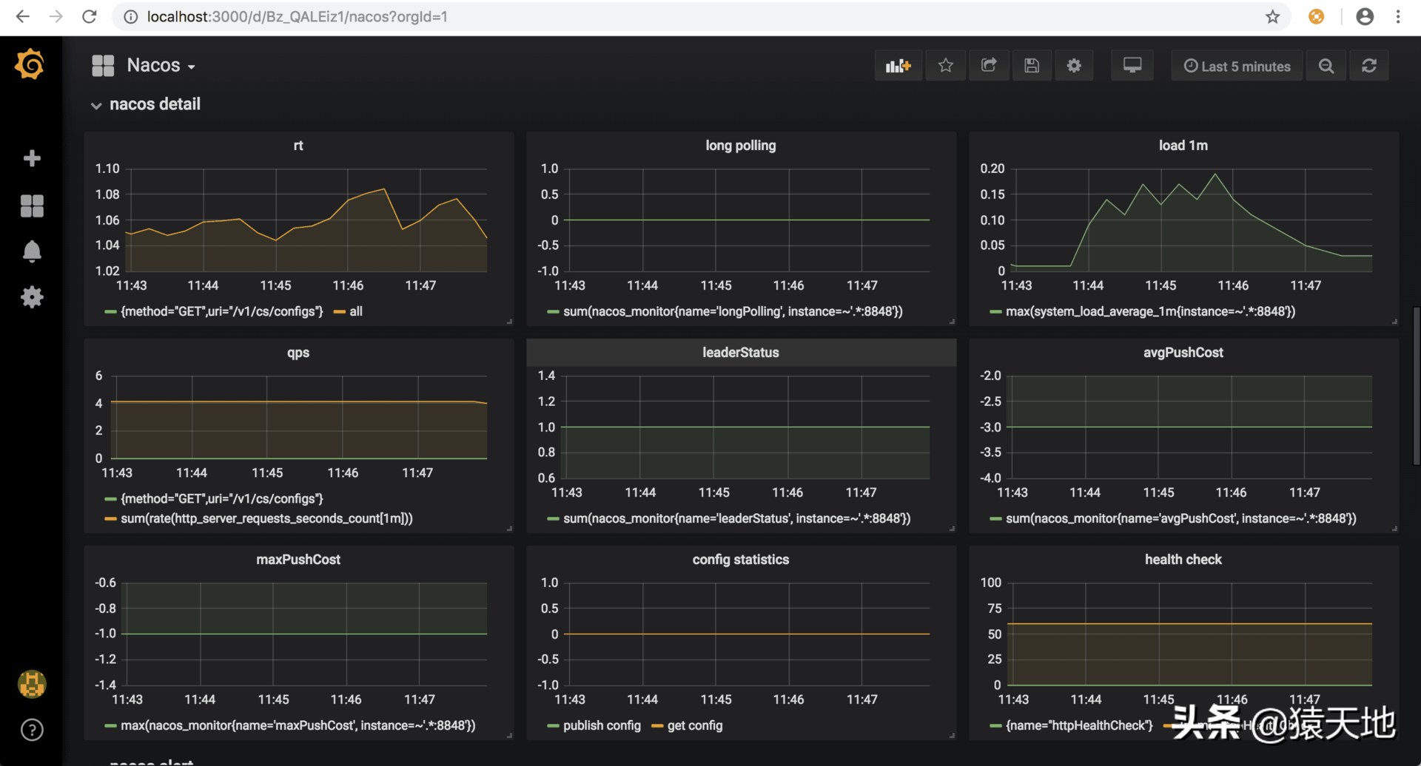Viewport: 1421px width, 766px height.
Task: Open the leaderStatus panel title menu
Action: pyautogui.click(x=740, y=353)
